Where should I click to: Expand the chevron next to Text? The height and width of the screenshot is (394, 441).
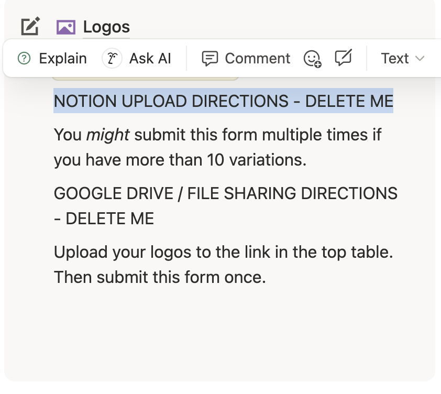coord(420,58)
